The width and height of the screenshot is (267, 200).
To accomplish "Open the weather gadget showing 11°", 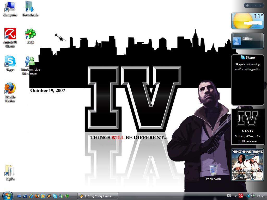I will pyautogui.click(x=247, y=21).
